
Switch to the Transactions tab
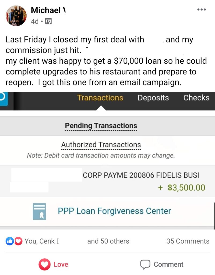tap(100, 98)
